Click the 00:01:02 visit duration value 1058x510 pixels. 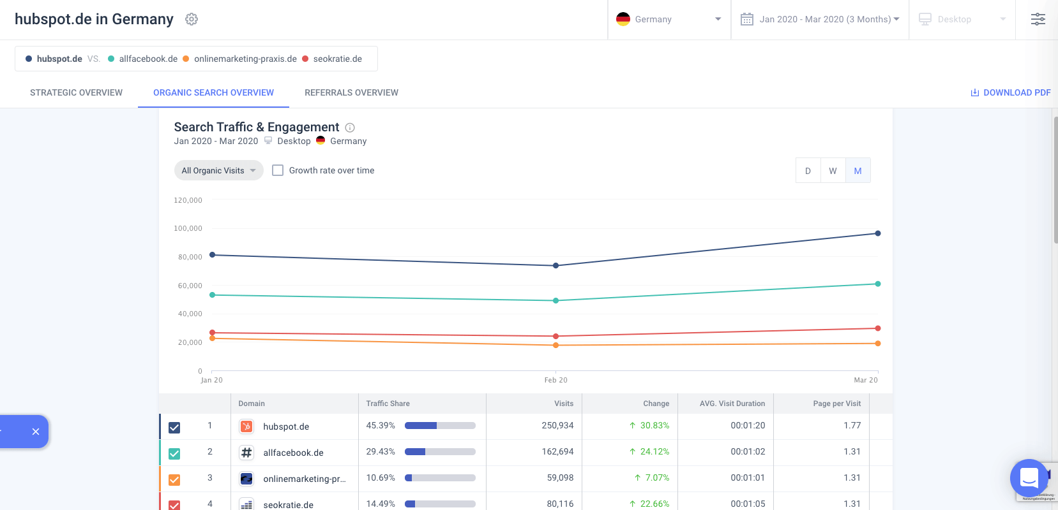pyautogui.click(x=748, y=451)
